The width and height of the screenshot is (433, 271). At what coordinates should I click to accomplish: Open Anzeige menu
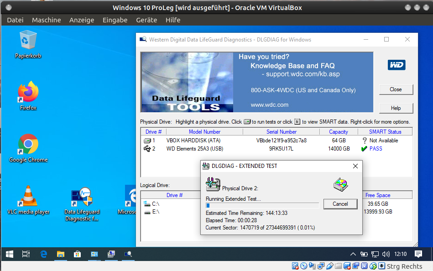click(x=82, y=20)
